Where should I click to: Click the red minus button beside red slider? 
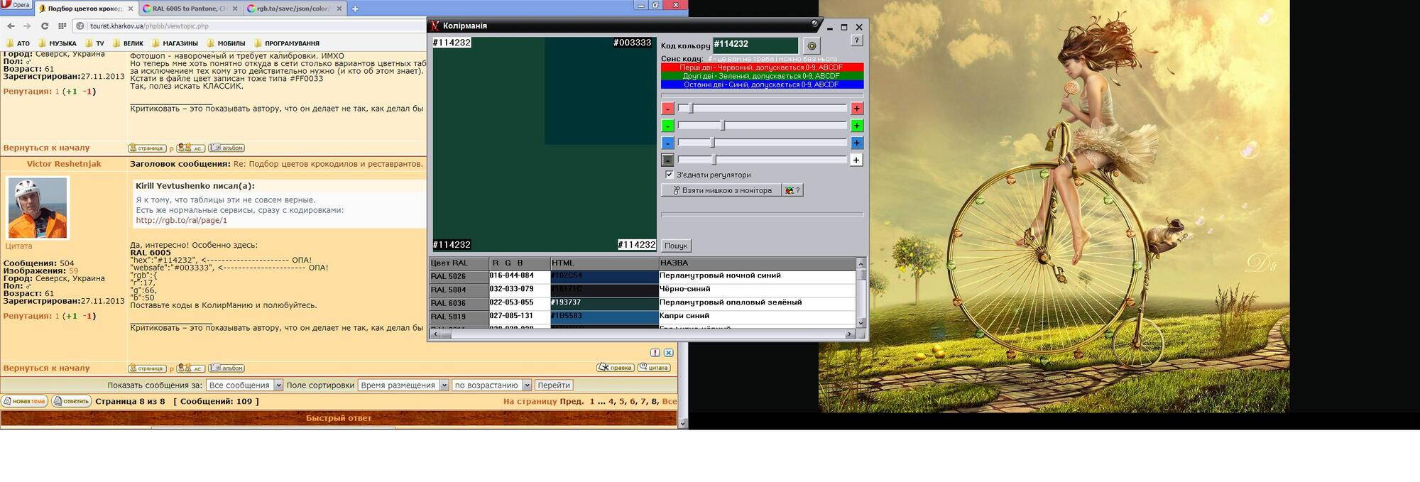pyautogui.click(x=667, y=109)
